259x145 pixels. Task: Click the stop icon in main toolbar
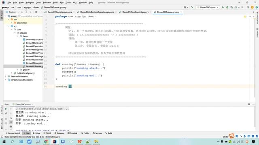pyautogui.click(x=242, y=7)
